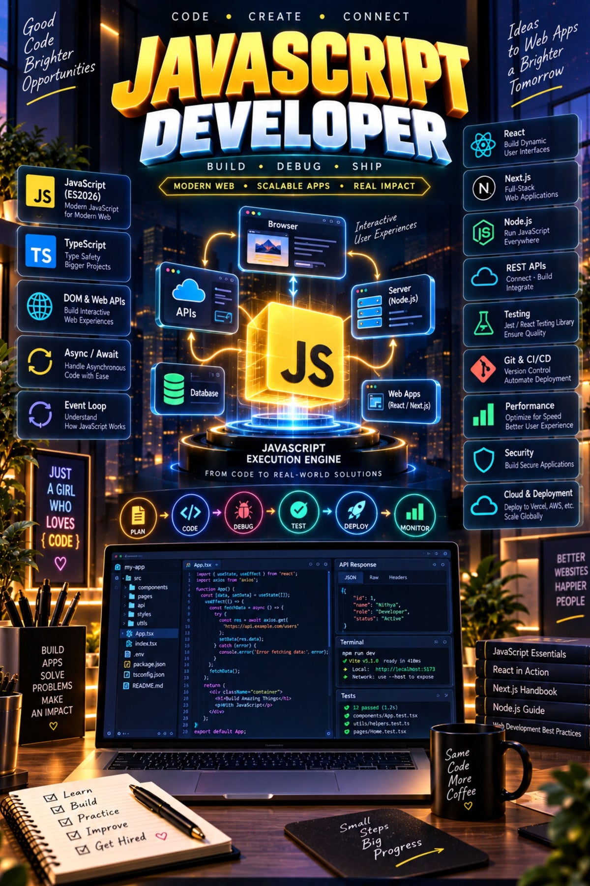Select the globe icon beside DOM & Web APIs

pyautogui.click(x=40, y=306)
